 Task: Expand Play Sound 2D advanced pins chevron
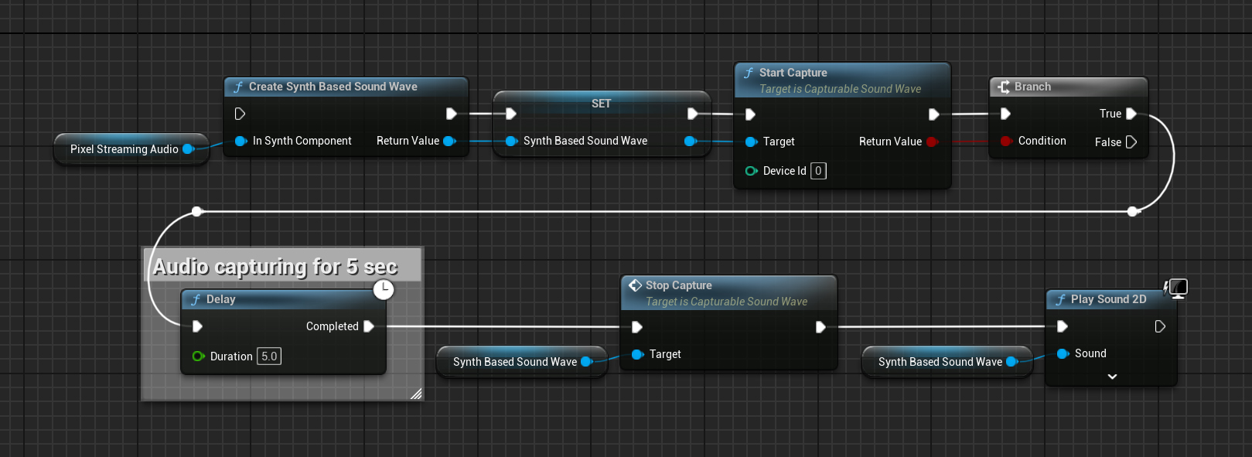click(1112, 377)
